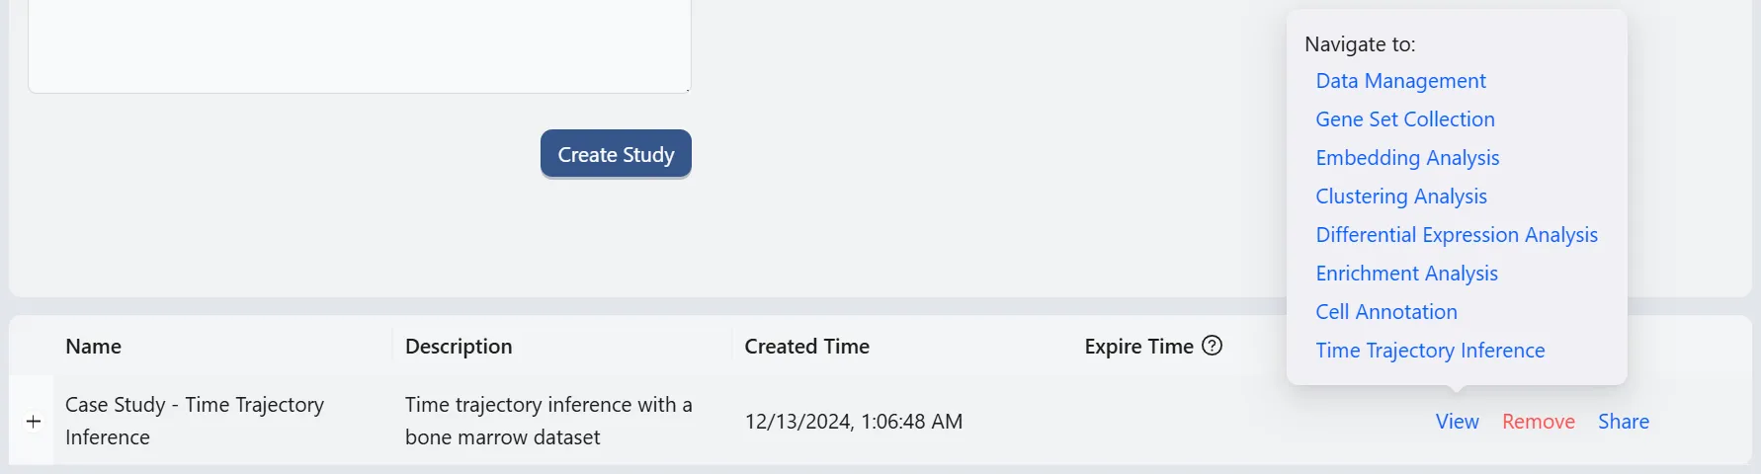1761x474 pixels.
Task: Navigate to Data Management
Action: (1400, 81)
